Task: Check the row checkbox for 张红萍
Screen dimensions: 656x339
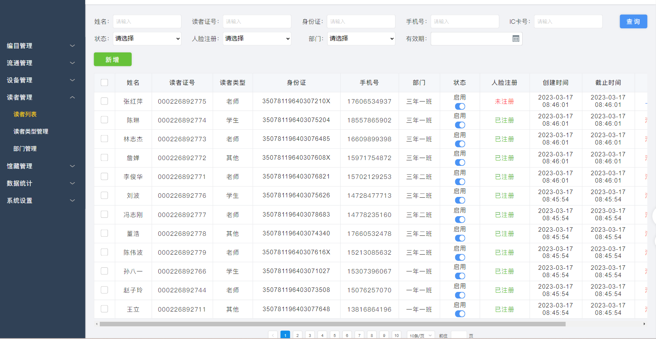Action: pos(104,101)
